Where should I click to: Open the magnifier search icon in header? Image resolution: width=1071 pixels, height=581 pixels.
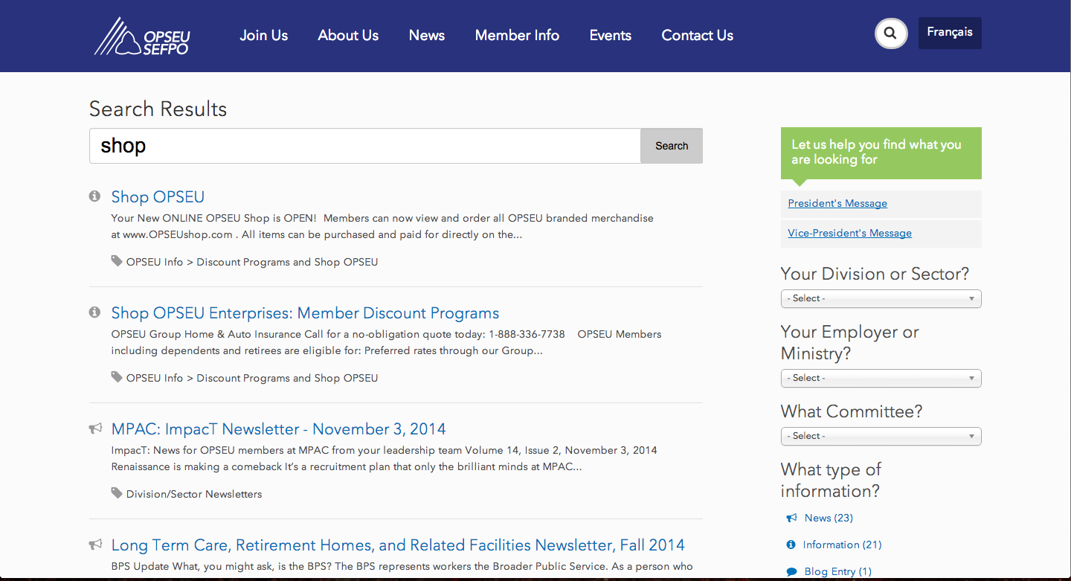click(891, 33)
